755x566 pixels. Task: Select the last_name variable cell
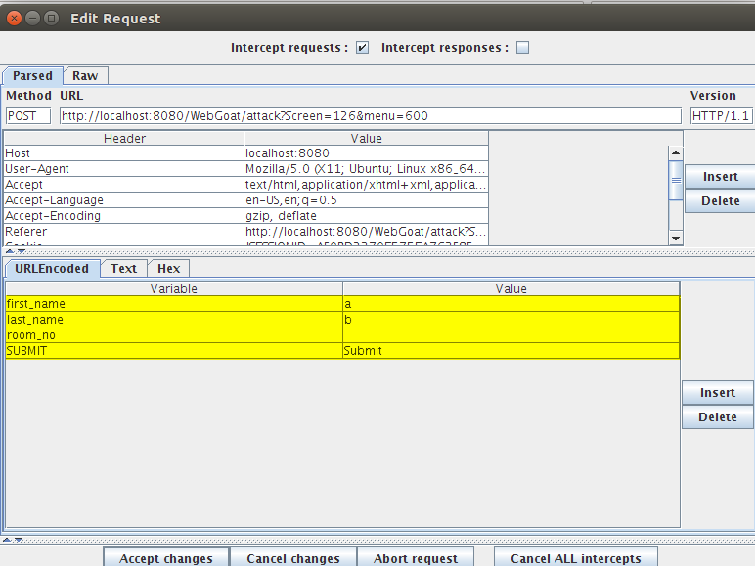click(x=174, y=320)
